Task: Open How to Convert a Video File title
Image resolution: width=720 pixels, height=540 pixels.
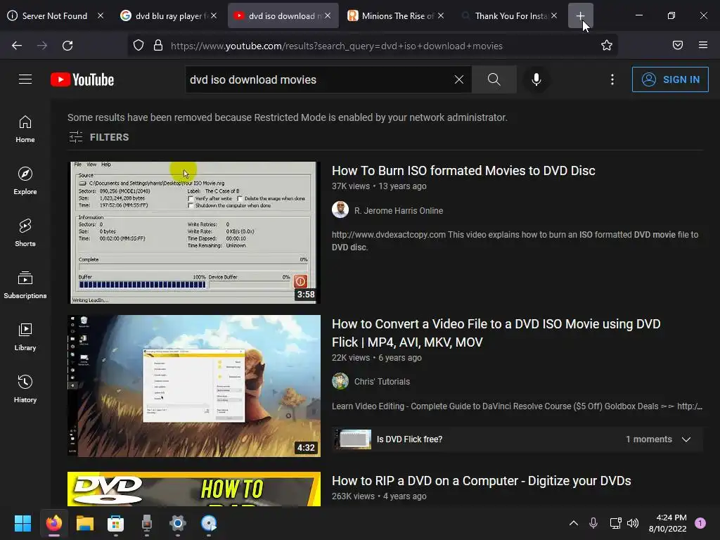Action: [x=496, y=333]
